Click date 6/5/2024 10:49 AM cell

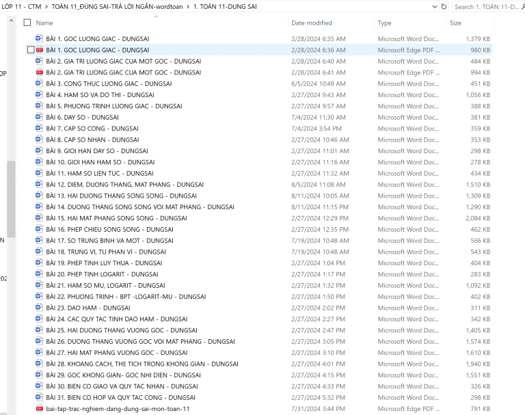point(319,83)
